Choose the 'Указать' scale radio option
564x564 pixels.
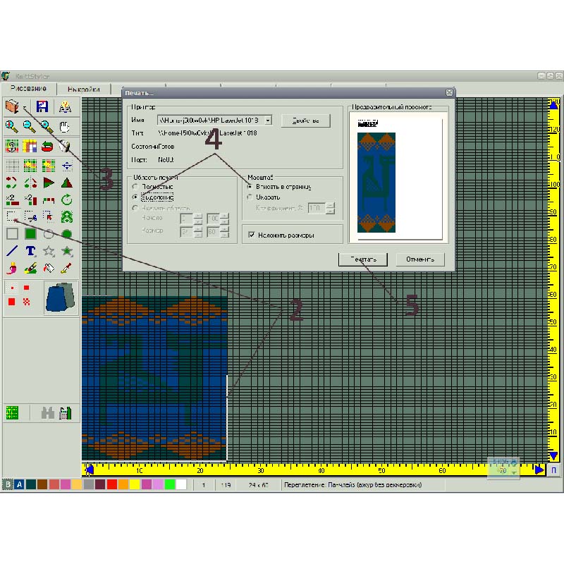coord(250,197)
